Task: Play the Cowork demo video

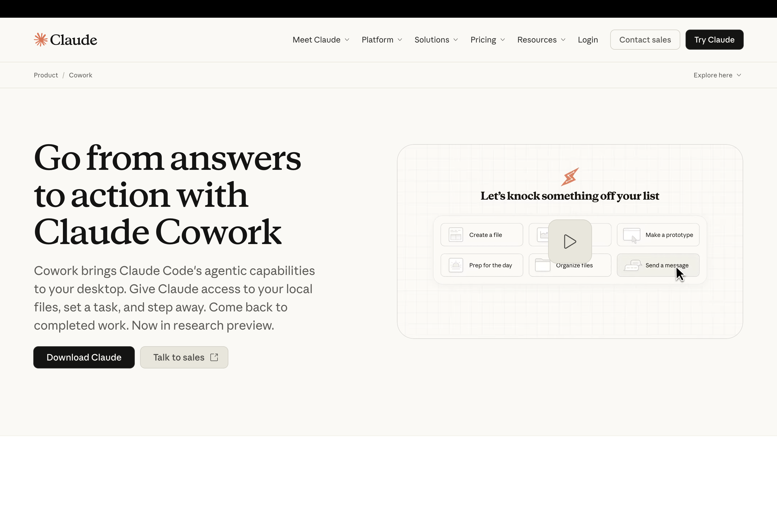Action: coord(570,241)
